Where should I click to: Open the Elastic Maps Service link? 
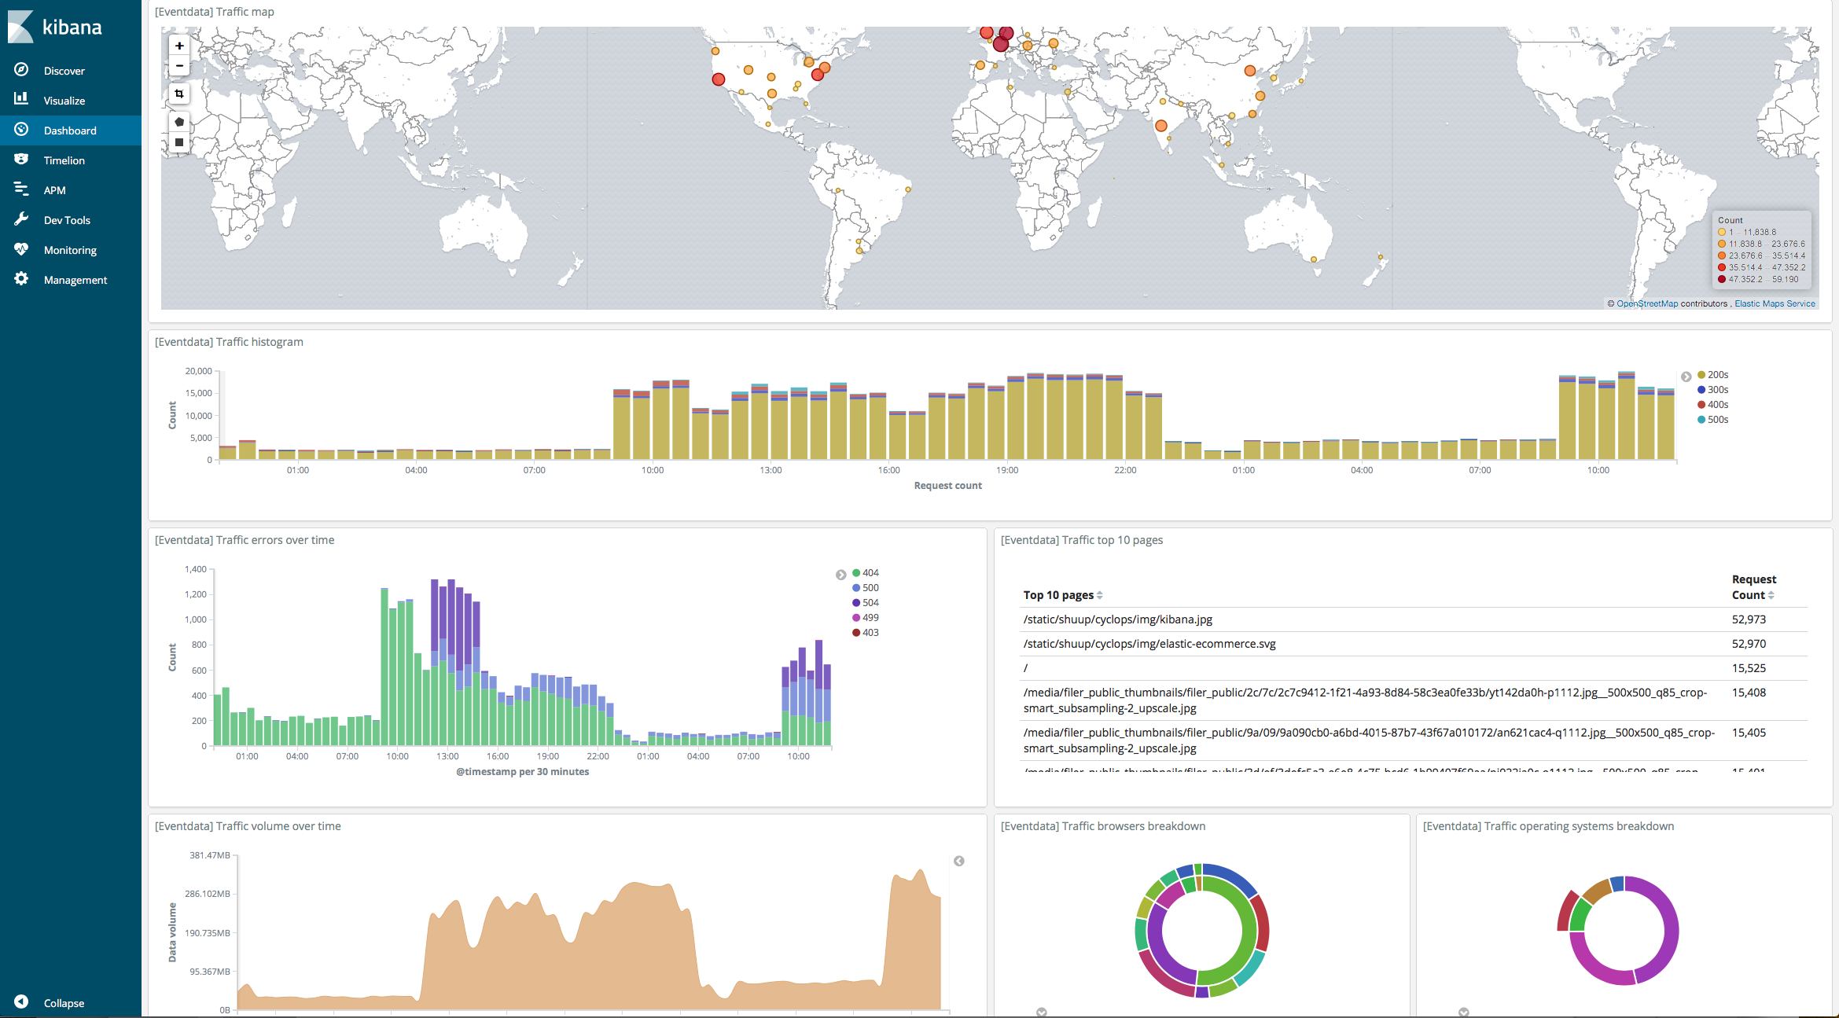(1775, 303)
